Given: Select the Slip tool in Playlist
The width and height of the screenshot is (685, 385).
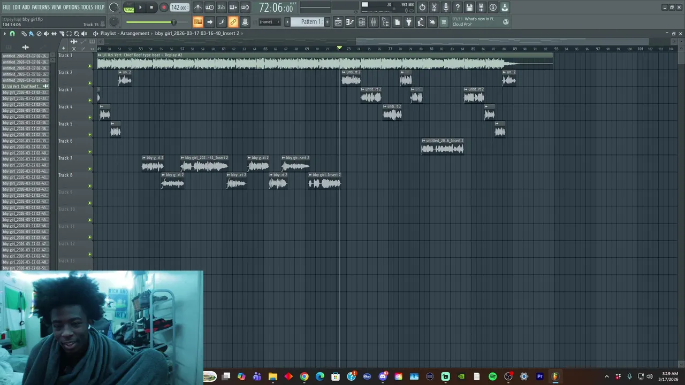Looking at the screenshot, I should [x=54, y=33].
